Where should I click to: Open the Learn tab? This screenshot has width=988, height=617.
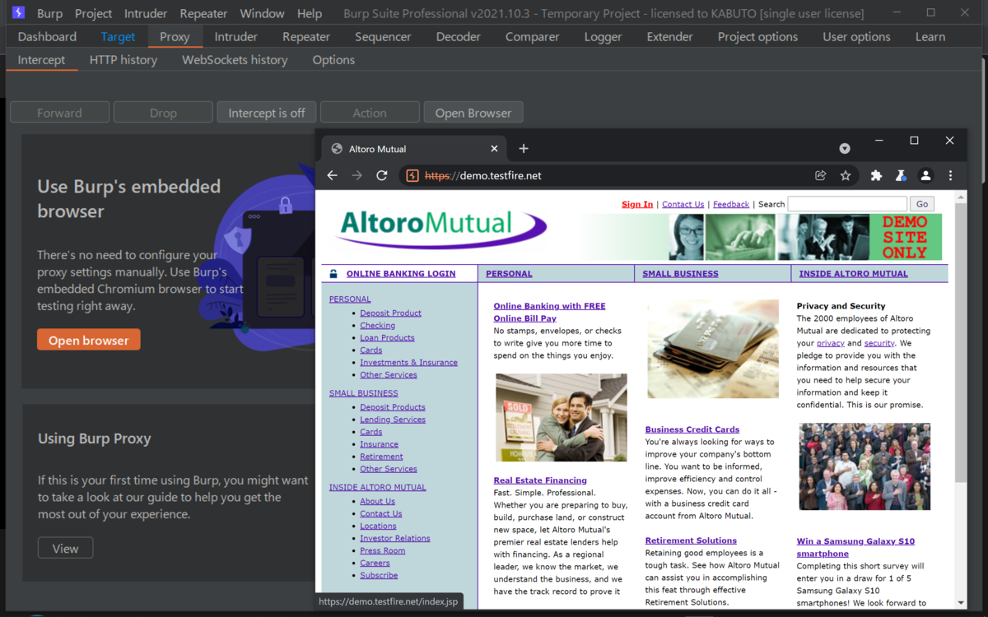pyautogui.click(x=930, y=37)
